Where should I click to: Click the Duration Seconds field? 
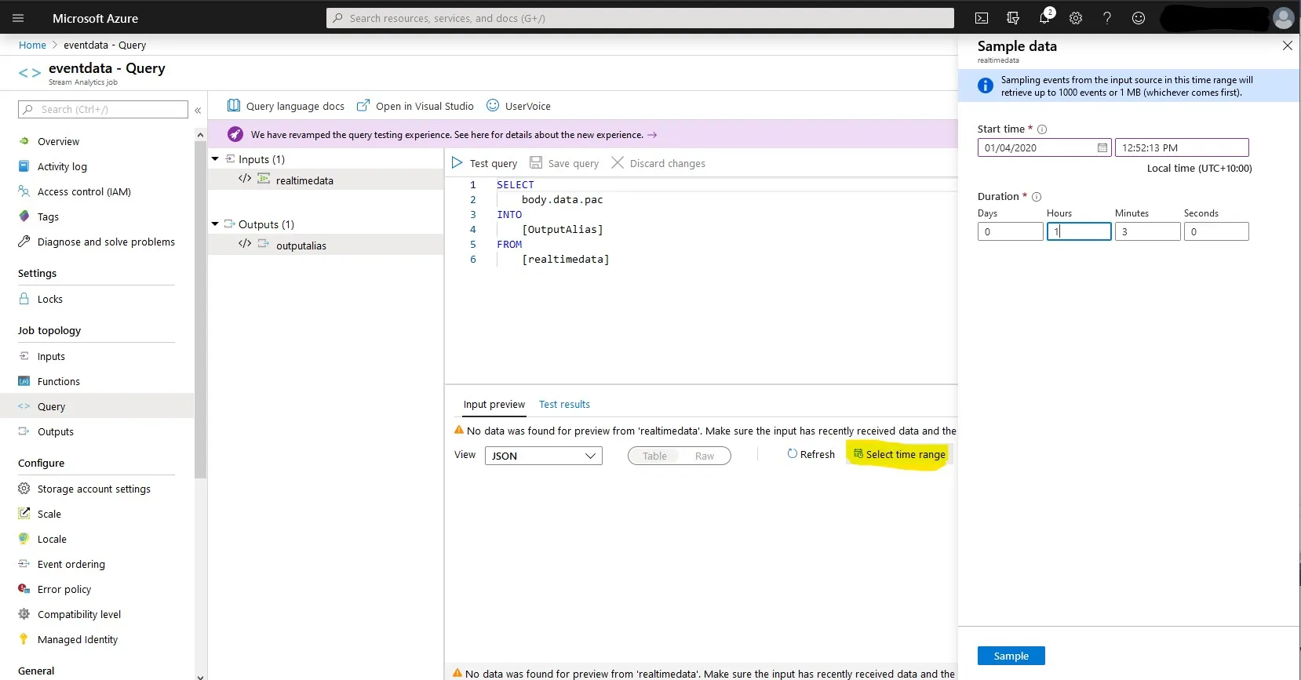click(1216, 231)
